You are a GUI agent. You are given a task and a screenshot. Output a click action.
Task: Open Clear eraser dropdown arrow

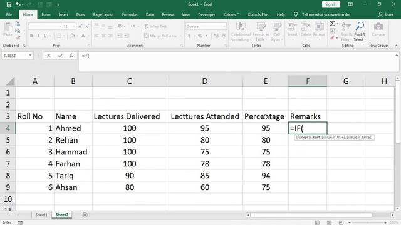click(x=337, y=38)
